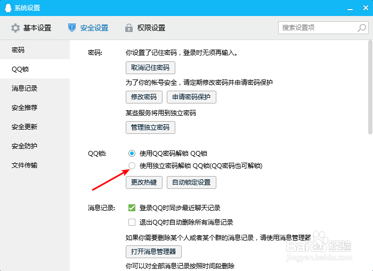Check 退出QQ时自动删除所有消息记录
This screenshot has width=373, height=271.
132,222
